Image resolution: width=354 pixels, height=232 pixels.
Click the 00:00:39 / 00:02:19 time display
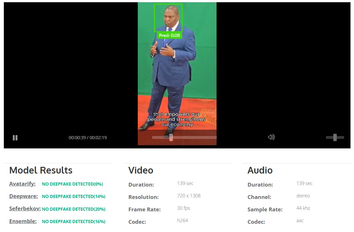88,138
